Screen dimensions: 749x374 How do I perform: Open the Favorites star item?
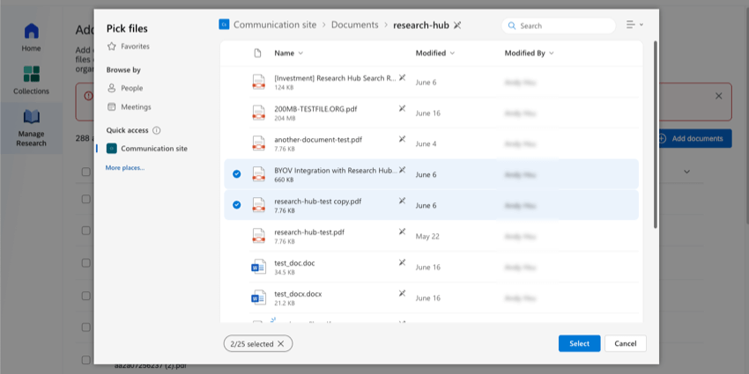point(129,46)
